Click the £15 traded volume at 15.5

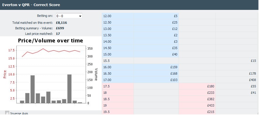coord(253,61)
